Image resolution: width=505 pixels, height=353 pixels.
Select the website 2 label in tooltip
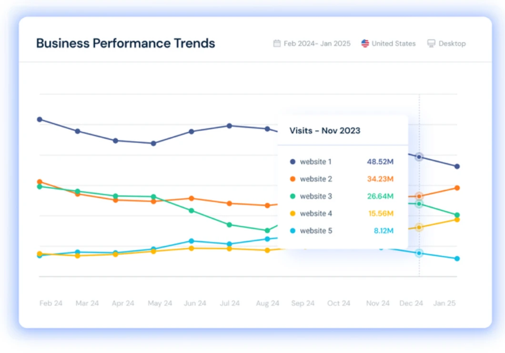click(x=316, y=179)
